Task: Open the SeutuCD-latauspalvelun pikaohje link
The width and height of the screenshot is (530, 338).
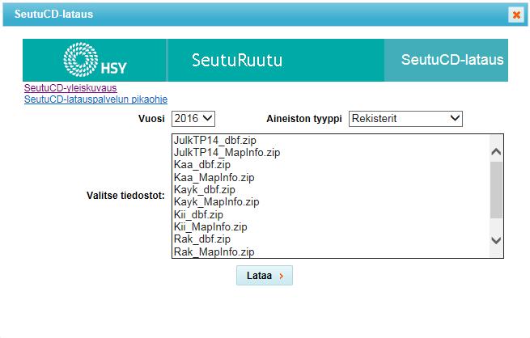Action: click(95, 99)
